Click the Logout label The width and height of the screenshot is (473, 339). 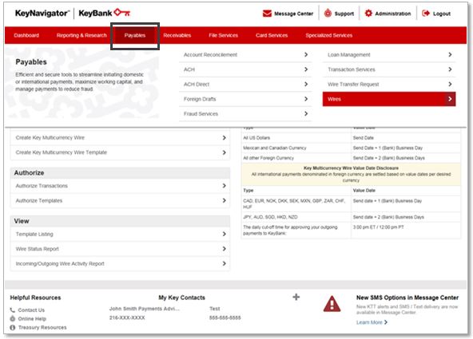point(442,14)
